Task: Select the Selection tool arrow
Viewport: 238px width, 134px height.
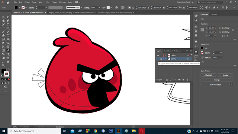Action: coord(3,17)
